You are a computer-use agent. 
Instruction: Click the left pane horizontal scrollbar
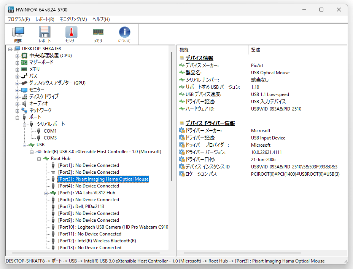click(86, 253)
